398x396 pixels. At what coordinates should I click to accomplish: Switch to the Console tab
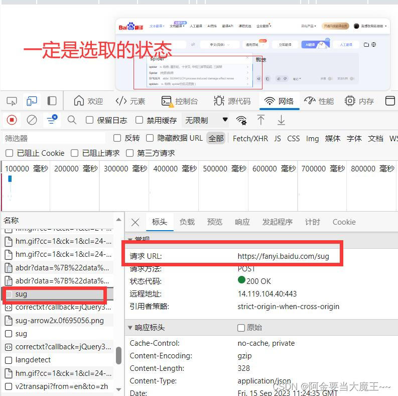pyautogui.click(x=180, y=101)
